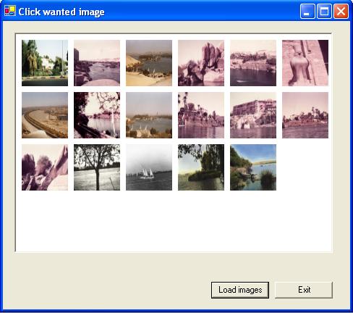Maximize the Click wanted image window
This screenshot has height=313, width=353.
click(x=324, y=11)
